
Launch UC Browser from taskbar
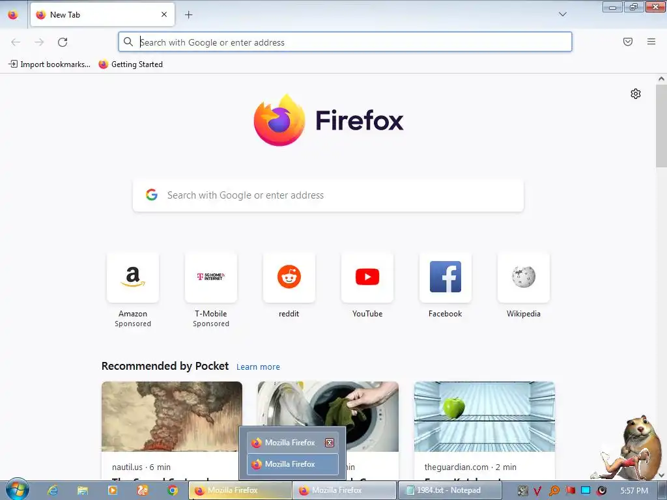coord(143,490)
